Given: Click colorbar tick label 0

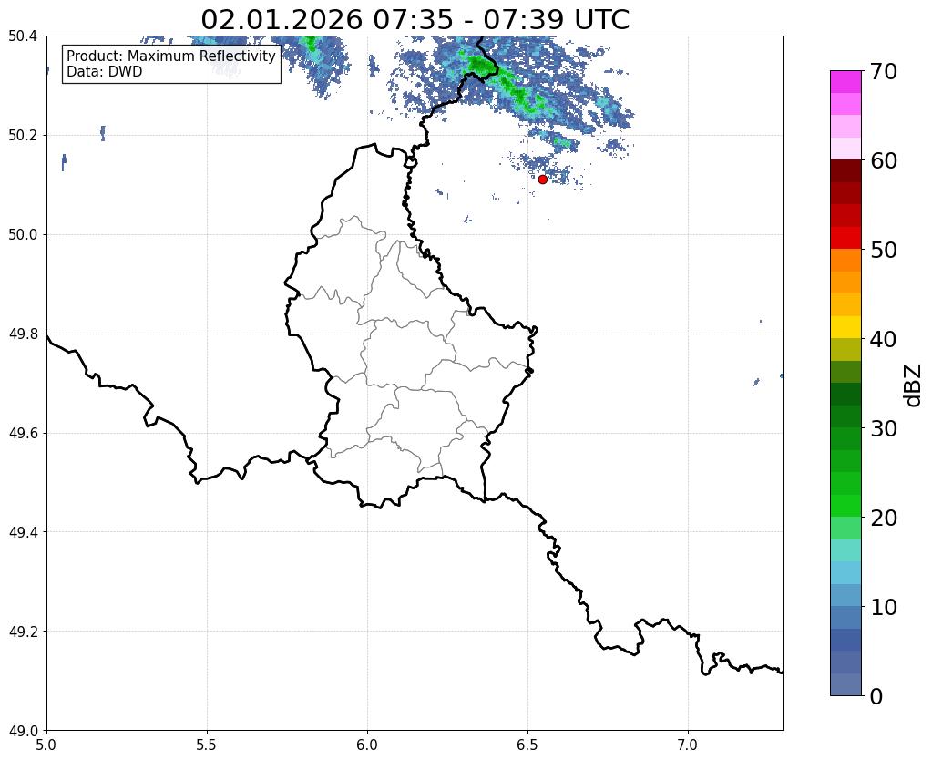Looking at the screenshot, I should click(876, 696).
